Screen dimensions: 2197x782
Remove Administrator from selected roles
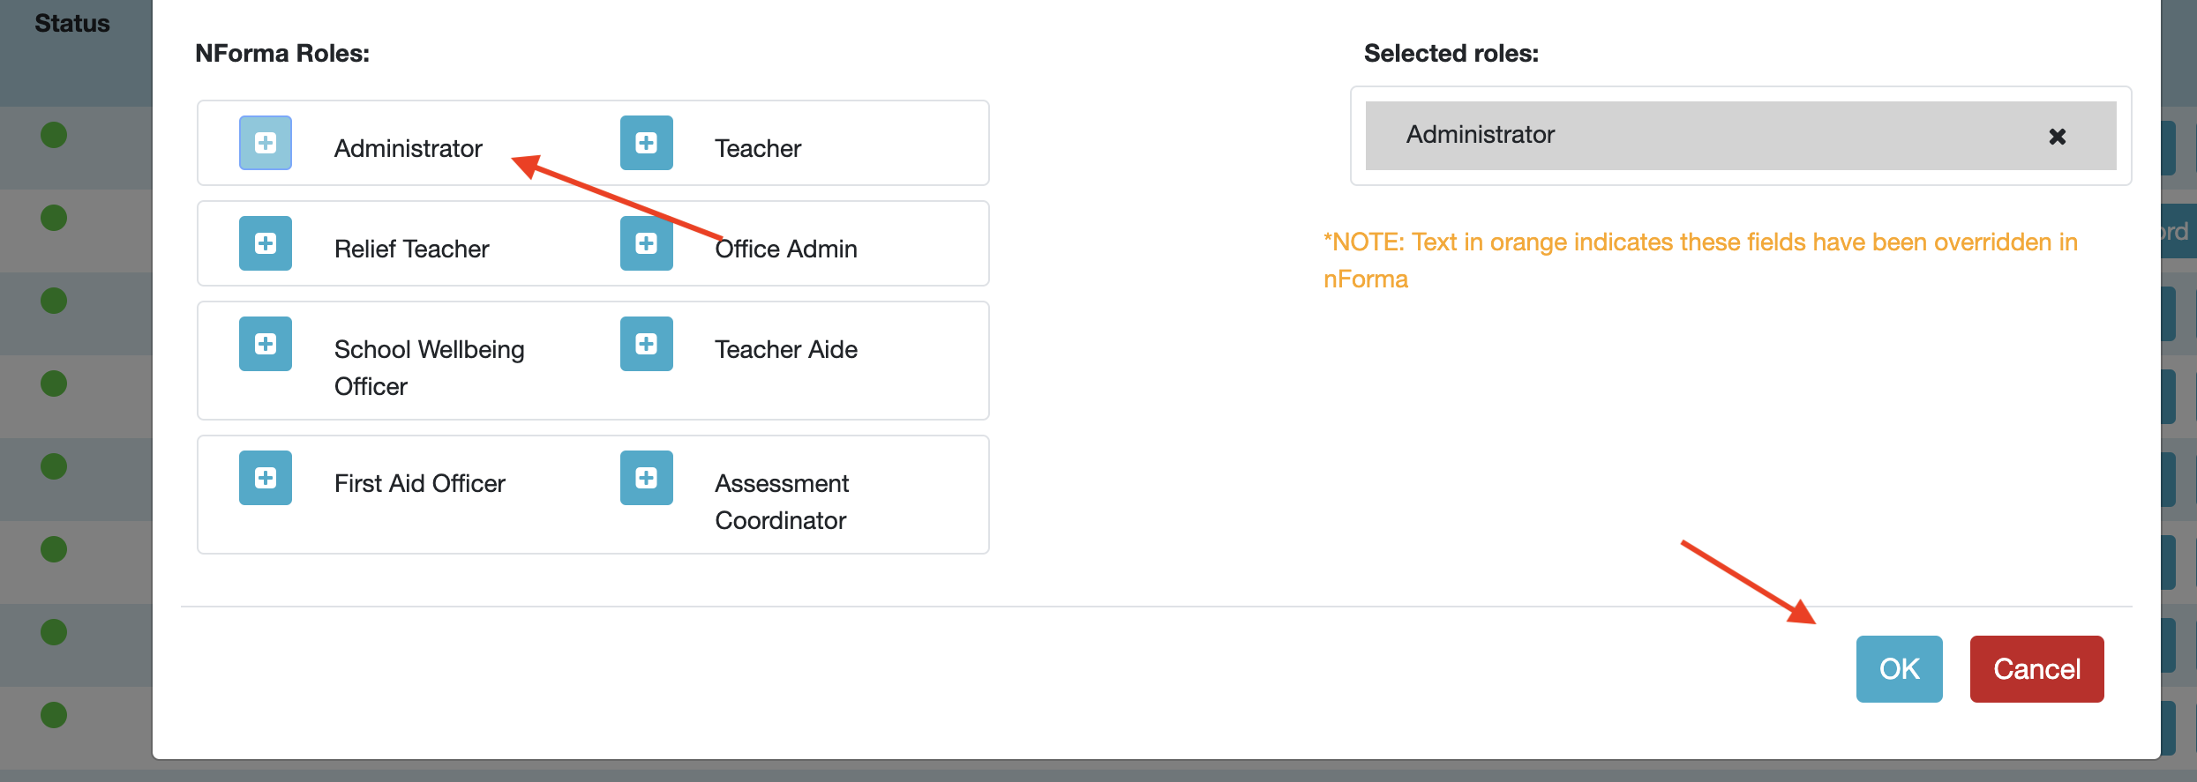coord(2057,137)
